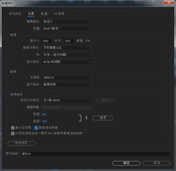Close the 新建序列 dialog
This screenshot has width=176, height=171.
point(169,3)
